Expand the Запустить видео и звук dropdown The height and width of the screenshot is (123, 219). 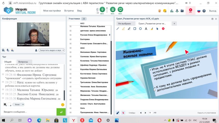point(52,50)
